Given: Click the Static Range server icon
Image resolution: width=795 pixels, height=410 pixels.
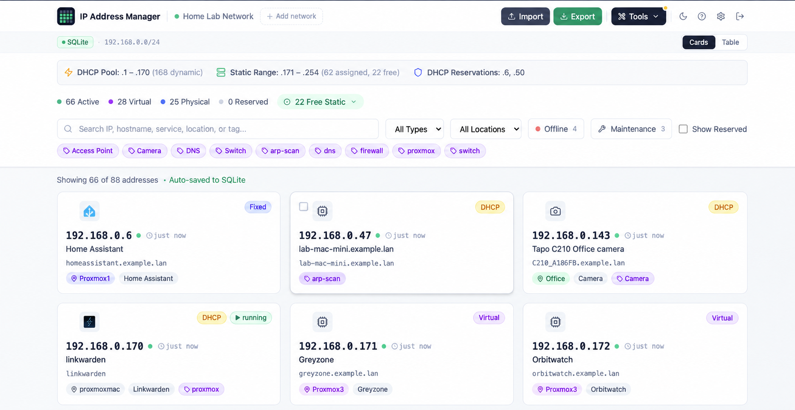Looking at the screenshot, I should 221,72.
